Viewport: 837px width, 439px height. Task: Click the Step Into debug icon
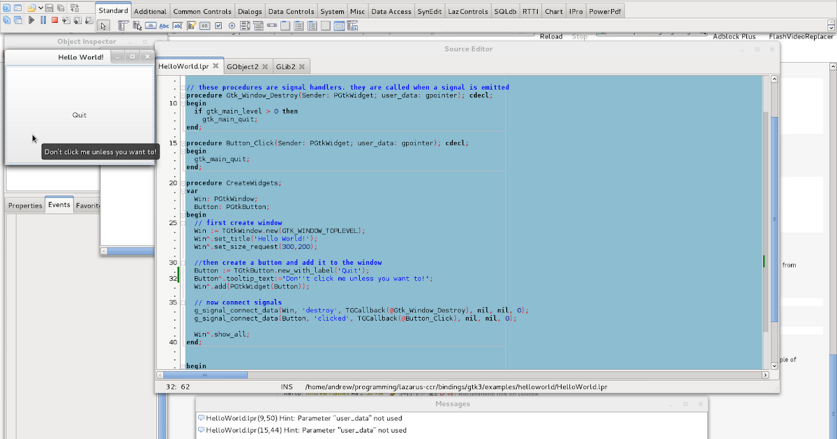(x=66, y=20)
